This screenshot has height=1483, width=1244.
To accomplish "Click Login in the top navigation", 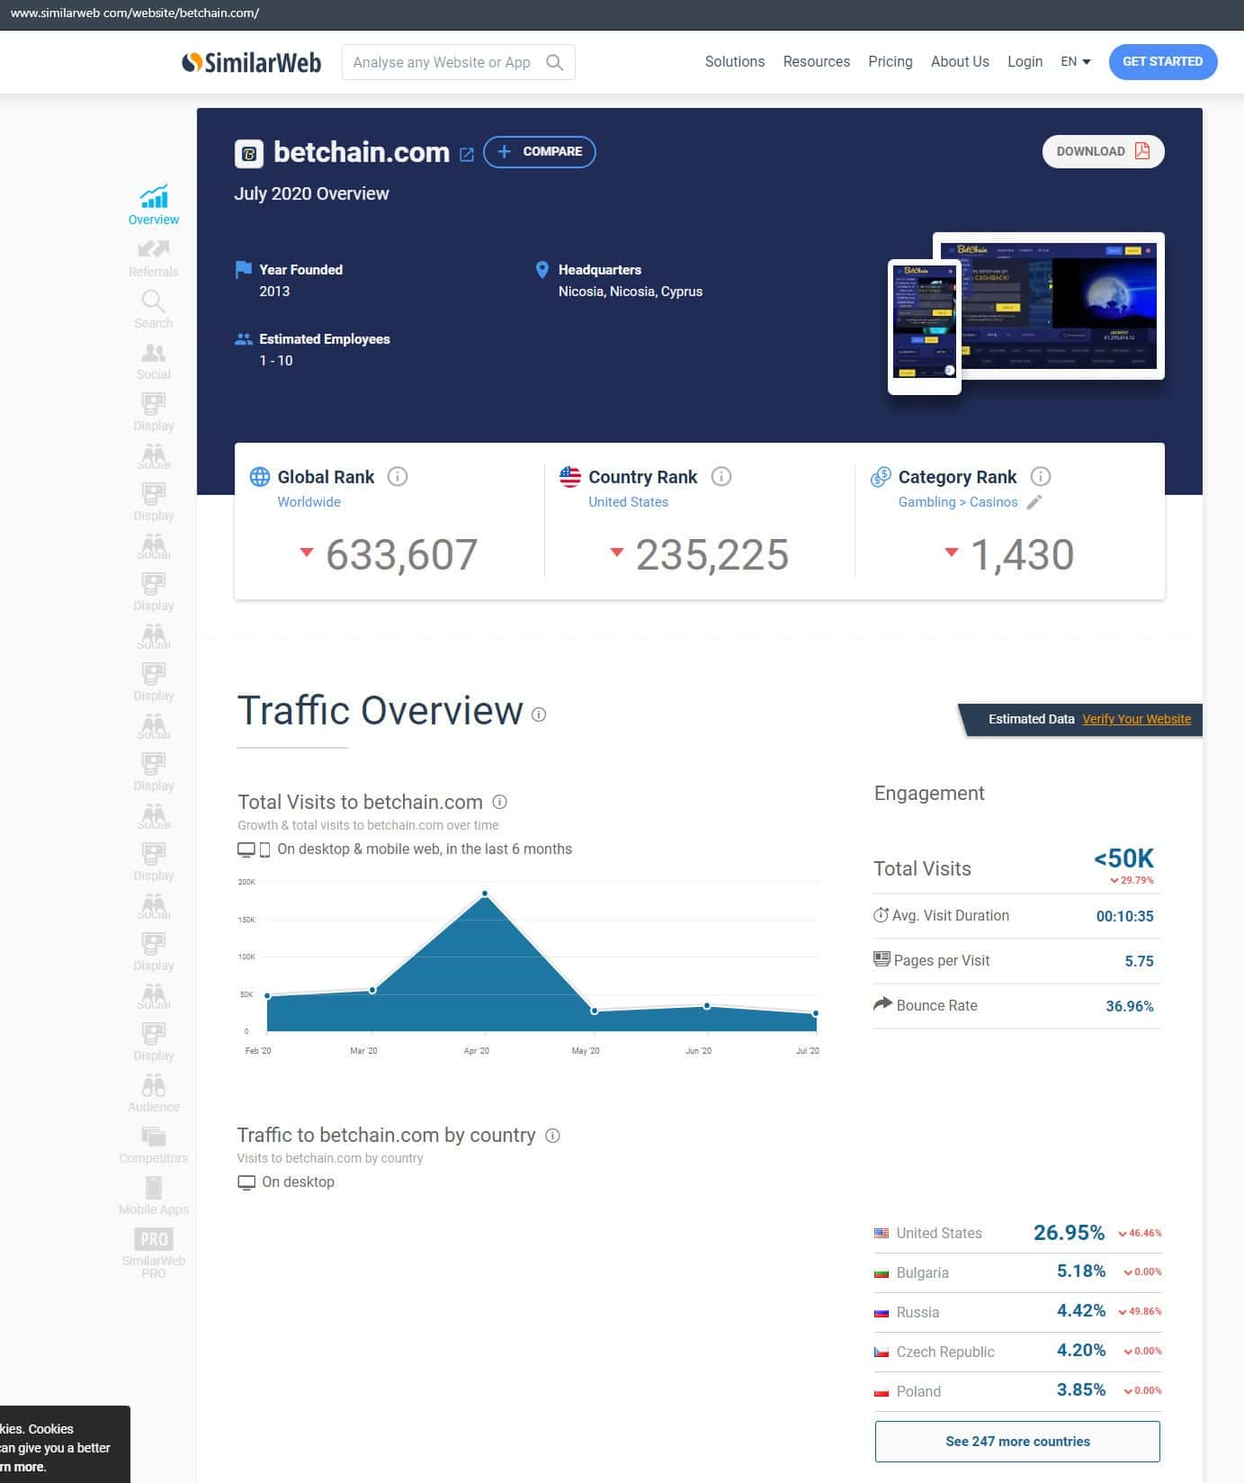I will coord(1025,62).
